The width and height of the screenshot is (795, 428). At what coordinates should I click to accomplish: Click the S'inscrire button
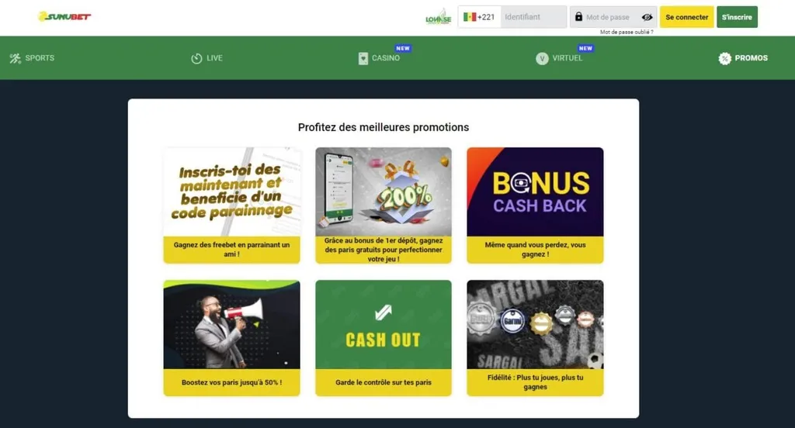(x=738, y=17)
